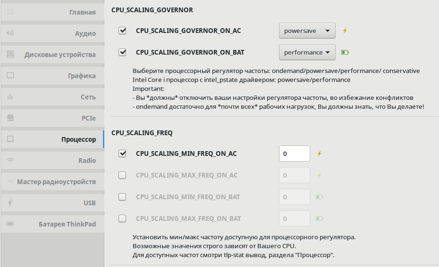Click lightning icon next to powersave dropdown
439x267 pixels.
click(345, 31)
